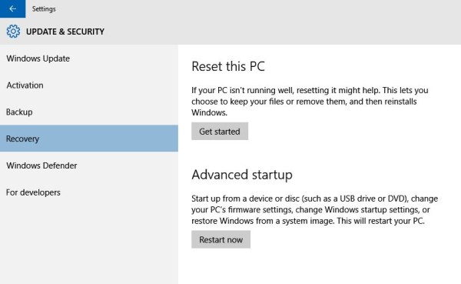Click the Settings window title text

click(44, 8)
